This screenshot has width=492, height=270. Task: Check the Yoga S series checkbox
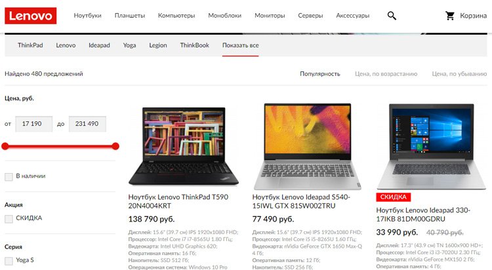click(x=9, y=261)
